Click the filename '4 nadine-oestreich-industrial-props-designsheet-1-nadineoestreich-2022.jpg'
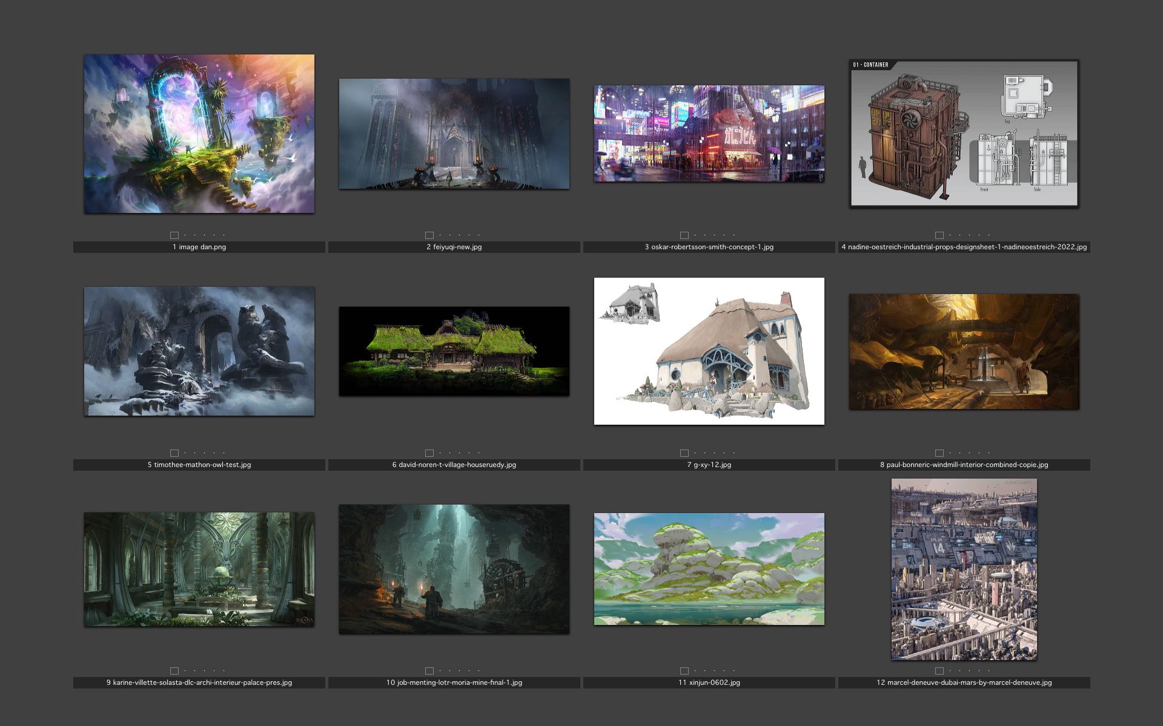 click(x=964, y=247)
